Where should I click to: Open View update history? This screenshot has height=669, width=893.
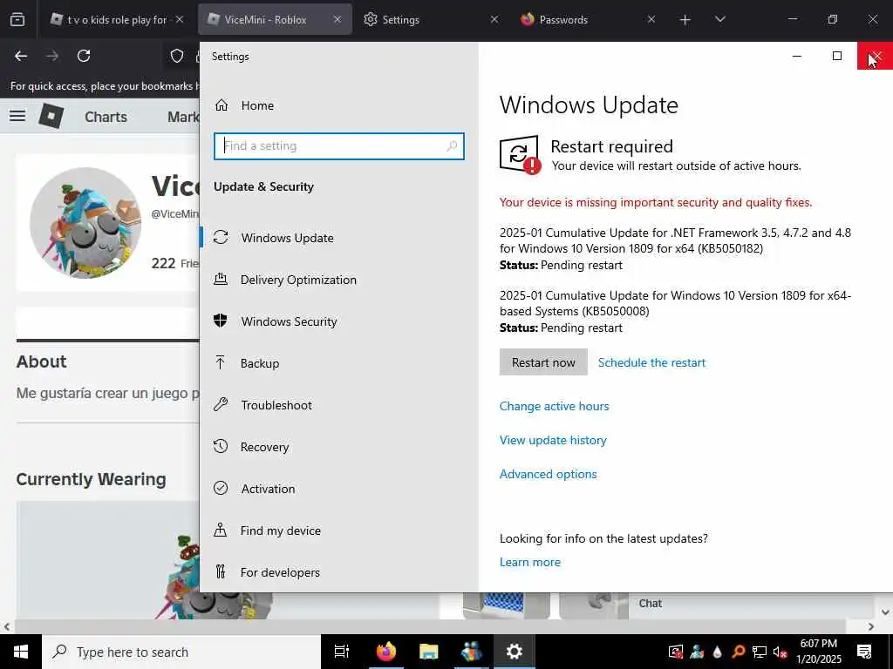[553, 440]
